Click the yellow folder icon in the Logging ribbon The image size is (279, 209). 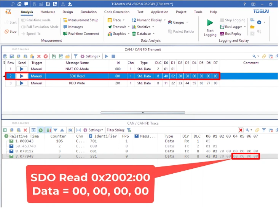252,27
